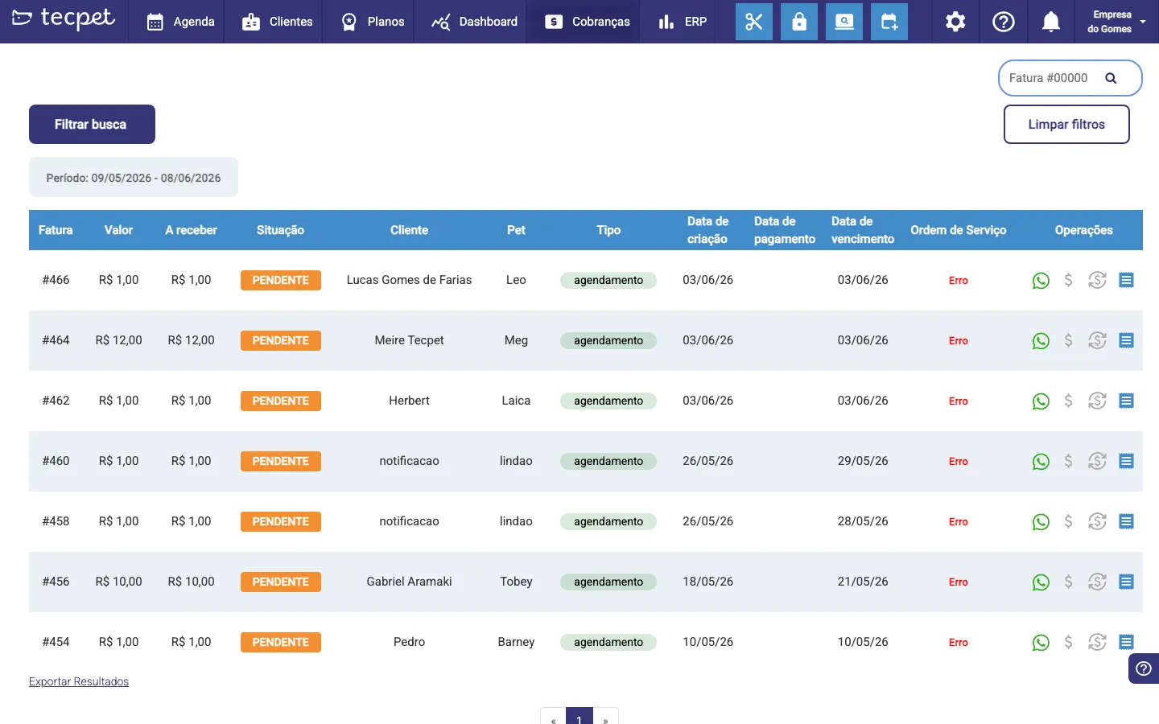This screenshot has width=1159, height=724.
Task: Click recharge icon for invoice #462
Action: click(x=1097, y=401)
